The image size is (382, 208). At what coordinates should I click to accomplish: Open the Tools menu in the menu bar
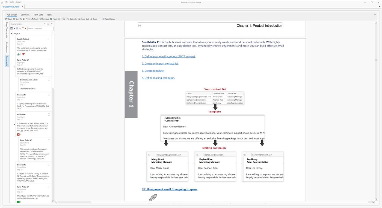[x=11, y=2]
